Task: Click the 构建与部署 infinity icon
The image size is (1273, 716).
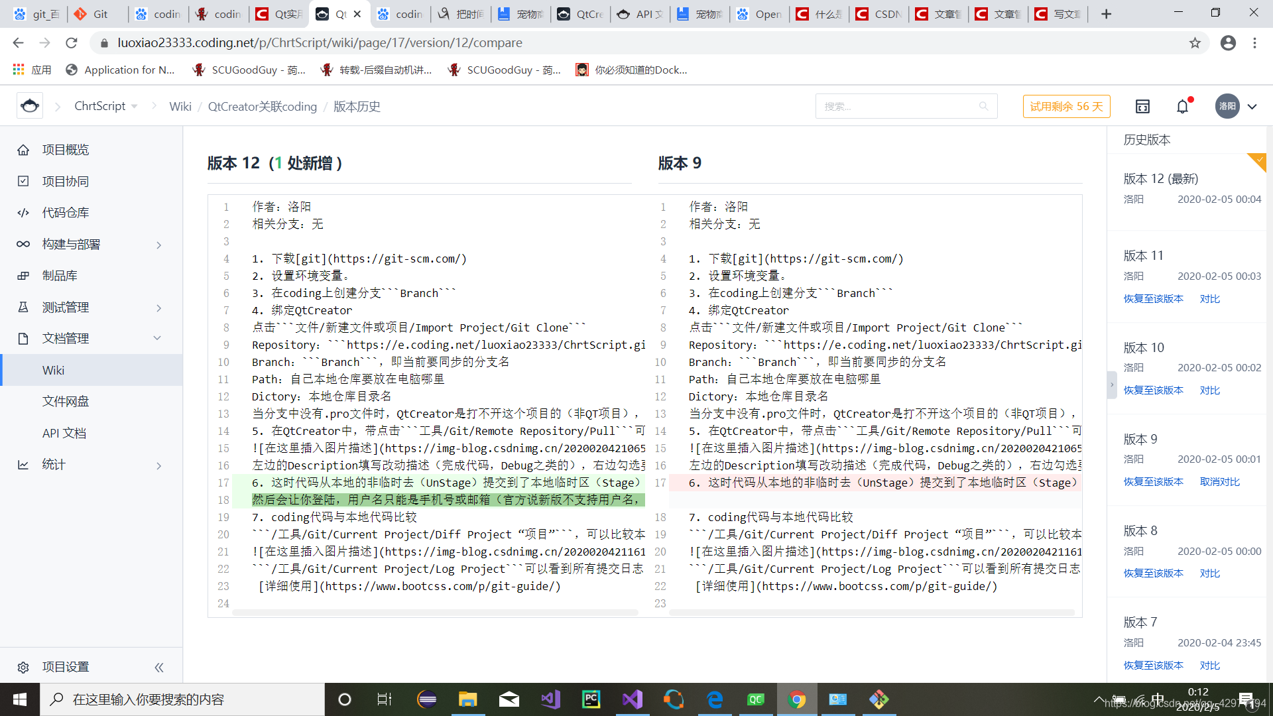Action: tap(23, 244)
